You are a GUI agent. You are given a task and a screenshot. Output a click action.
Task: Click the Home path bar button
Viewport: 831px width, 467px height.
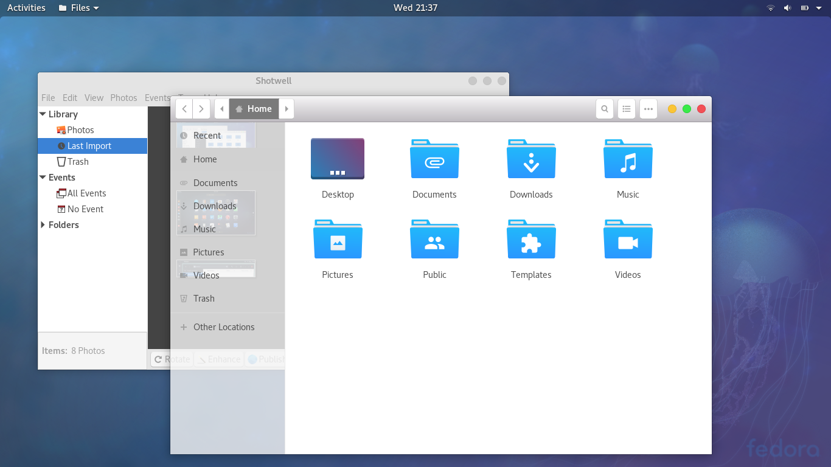coord(254,109)
